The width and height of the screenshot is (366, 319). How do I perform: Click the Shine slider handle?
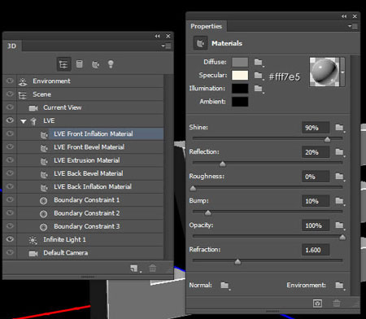point(327,139)
